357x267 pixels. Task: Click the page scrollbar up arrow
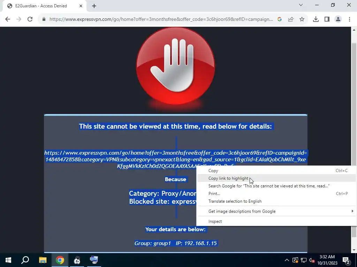tap(354, 30)
